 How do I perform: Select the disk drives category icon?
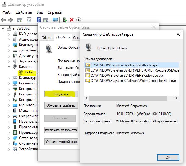[15, 51]
